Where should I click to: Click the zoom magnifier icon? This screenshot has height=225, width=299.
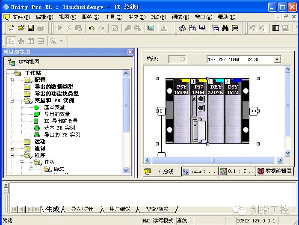(53, 41)
